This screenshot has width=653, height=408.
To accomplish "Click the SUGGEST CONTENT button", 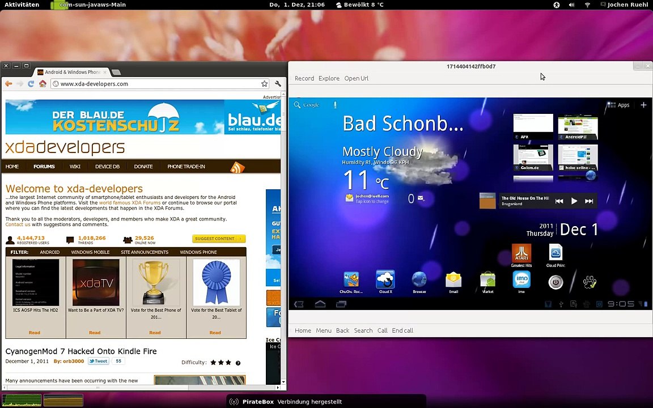I will point(219,239).
